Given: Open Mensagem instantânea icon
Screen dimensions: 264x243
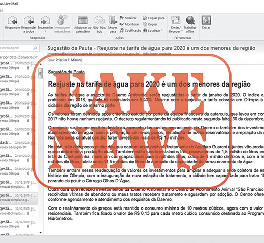Looking at the screenshot, I should (62, 20).
